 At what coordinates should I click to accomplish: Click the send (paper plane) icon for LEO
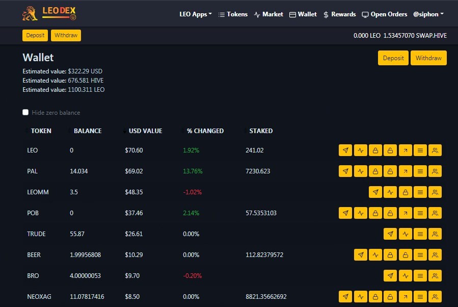point(345,150)
